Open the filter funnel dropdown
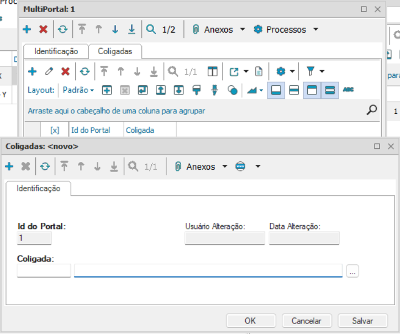 click(x=315, y=71)
